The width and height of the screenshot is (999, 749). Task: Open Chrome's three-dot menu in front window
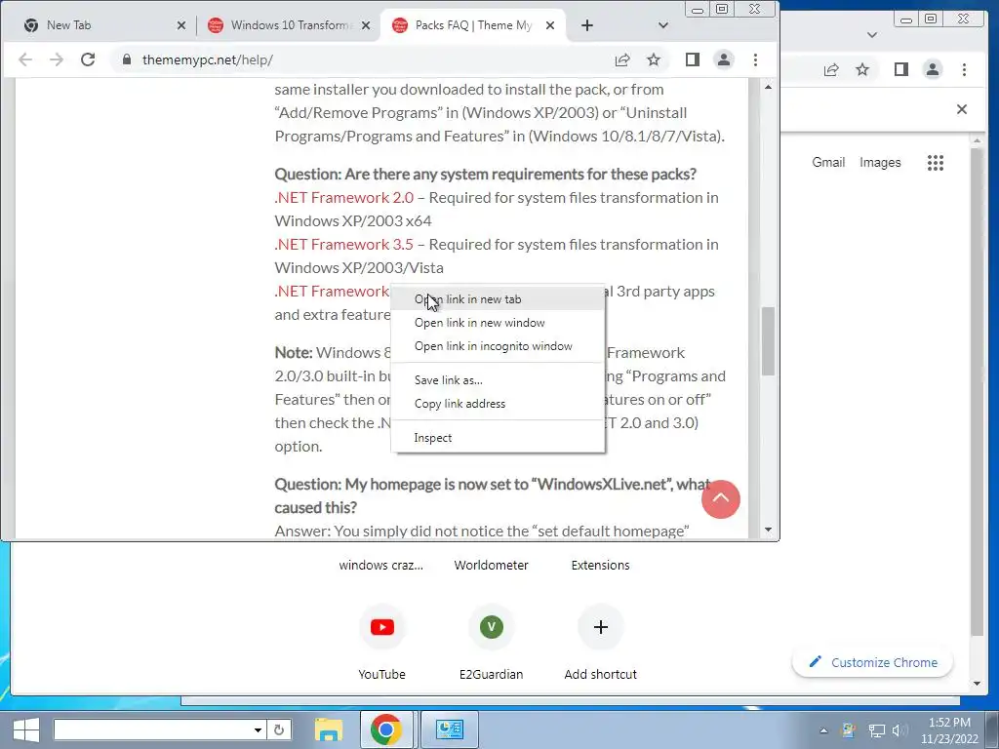click(756, 59)
